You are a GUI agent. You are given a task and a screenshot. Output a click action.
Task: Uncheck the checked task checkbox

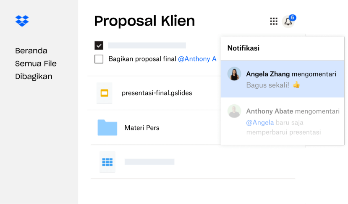pyautogui.click(x=99, y=45)
